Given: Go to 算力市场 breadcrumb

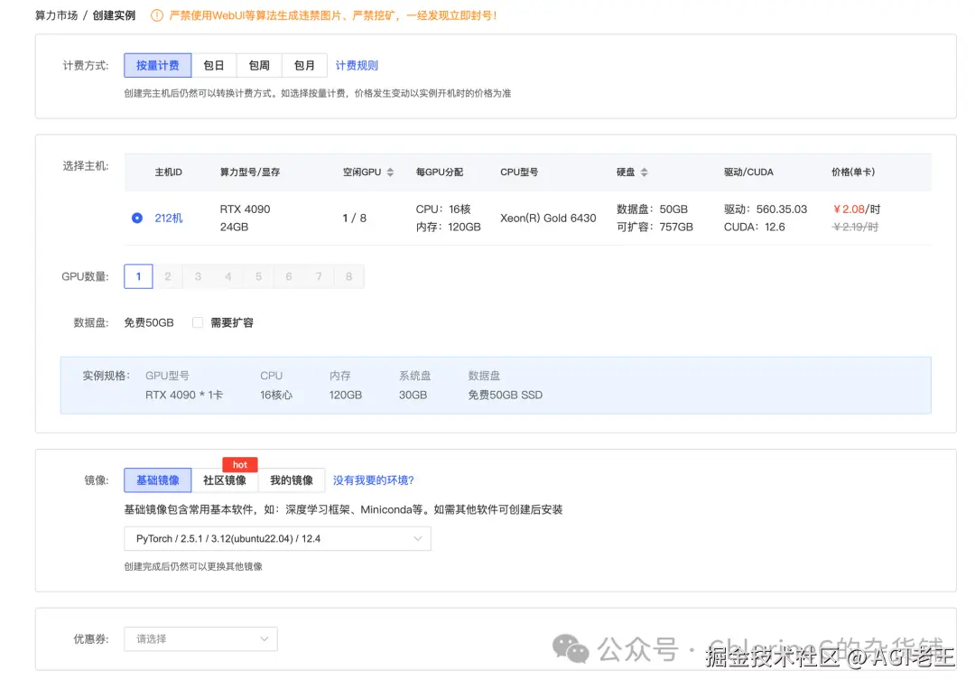Looking at the screenshot, I should click(x=56, y=15).
